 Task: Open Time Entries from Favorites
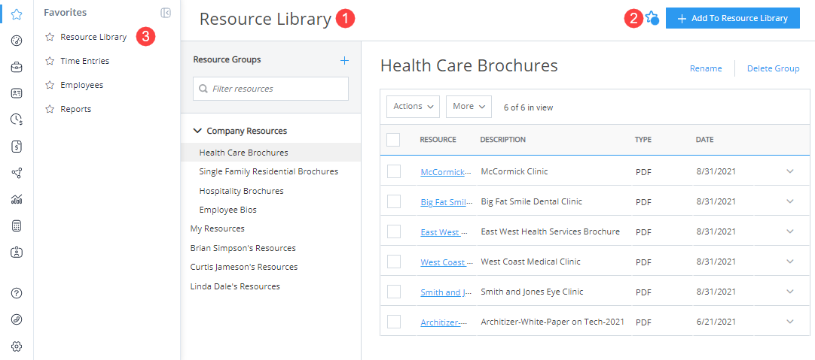click(x=84, y=61)
